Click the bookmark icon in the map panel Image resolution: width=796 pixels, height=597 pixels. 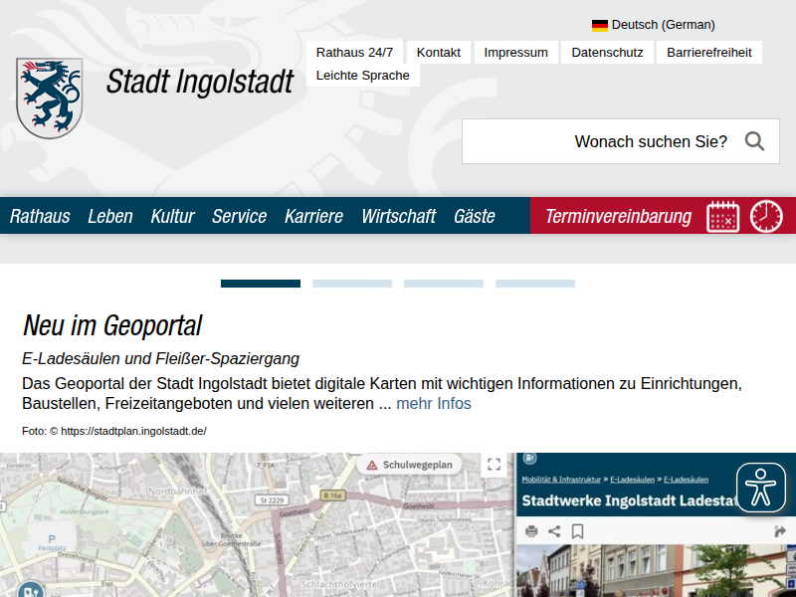(x=577, y=531)
